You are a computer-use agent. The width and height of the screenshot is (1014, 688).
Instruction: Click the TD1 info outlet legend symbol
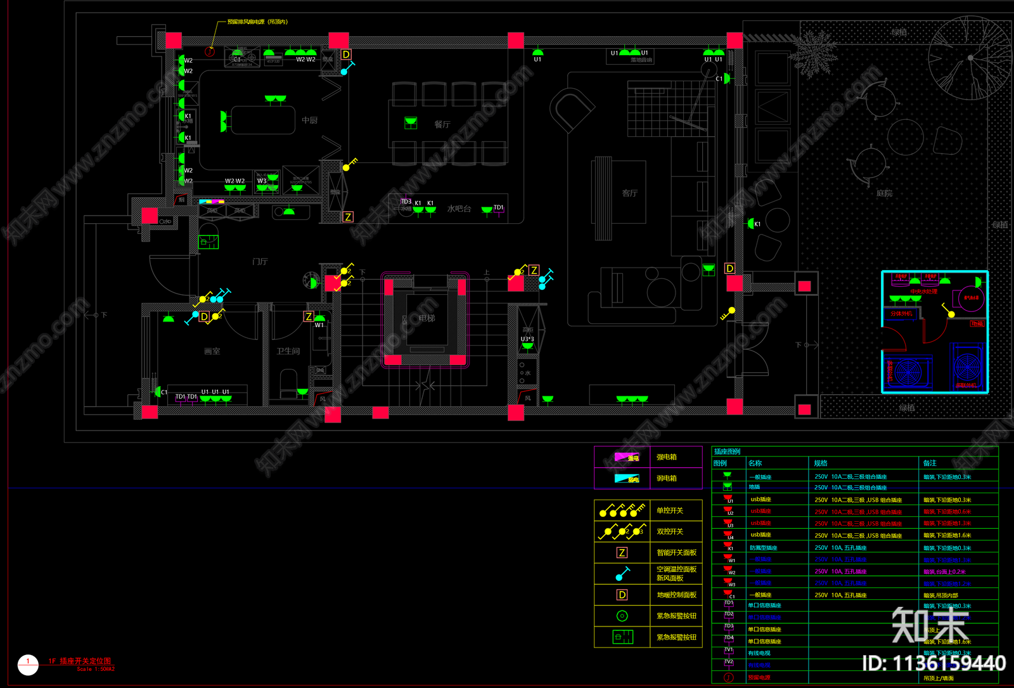pos(729,605)
